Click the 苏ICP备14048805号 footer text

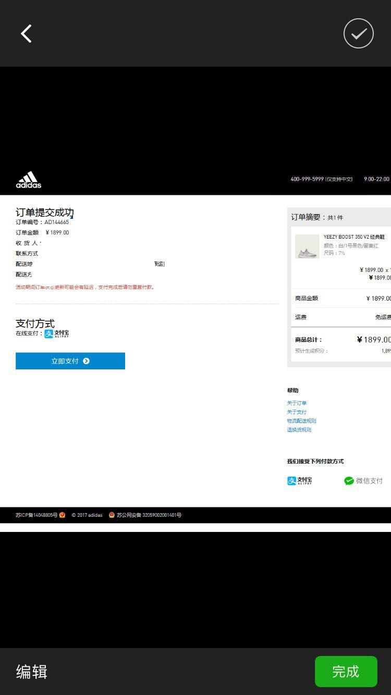pos(36,515)
